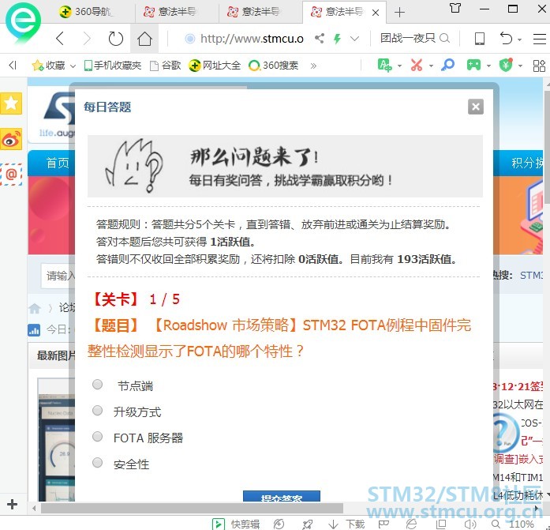Click the rocket accelerator status icon
The height and width of the screenshot is (530, 550).
point(308,524)
